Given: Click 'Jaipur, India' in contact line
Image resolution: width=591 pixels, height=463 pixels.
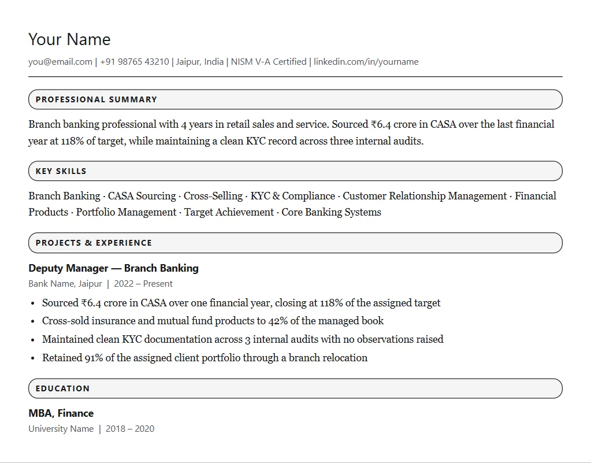Looking at the screenshot, I should click(x=200, y=61).
